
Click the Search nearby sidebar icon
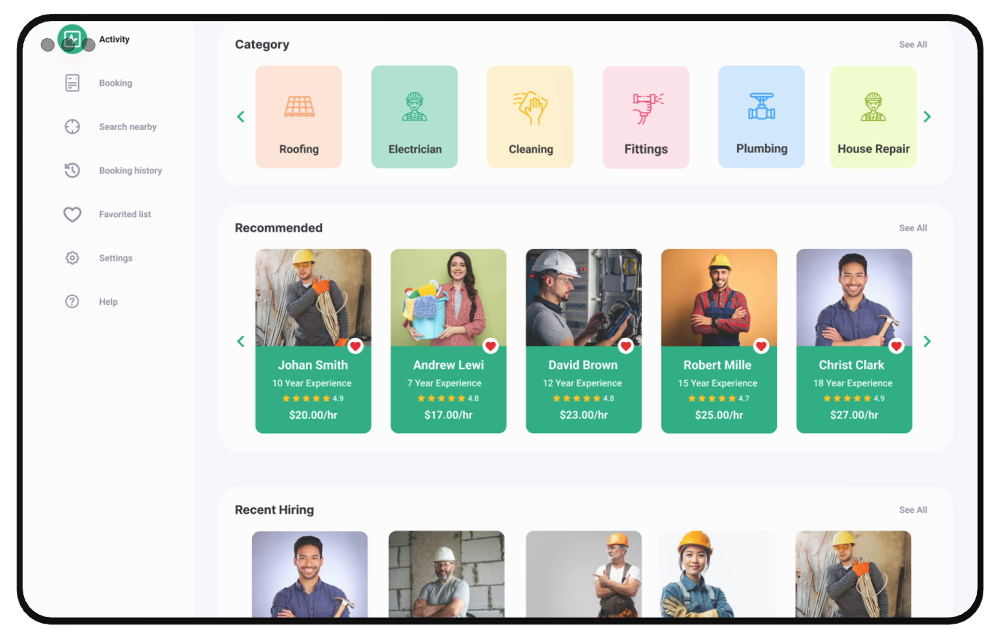pyautogui.click(x=72, y=127)
